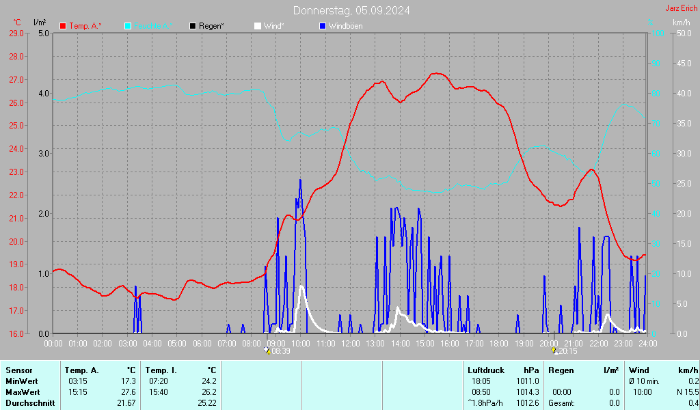Click the °C unit label above the left axis
The image size is (700, 410).
pos(17,23)
